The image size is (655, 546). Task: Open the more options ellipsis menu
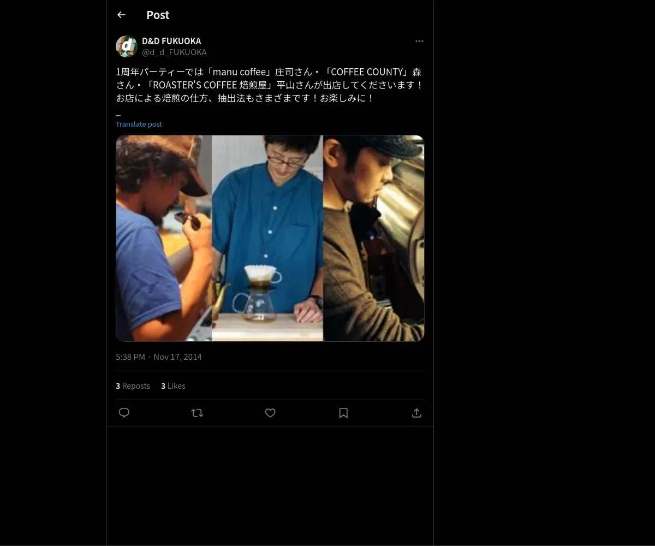point(419,41)
